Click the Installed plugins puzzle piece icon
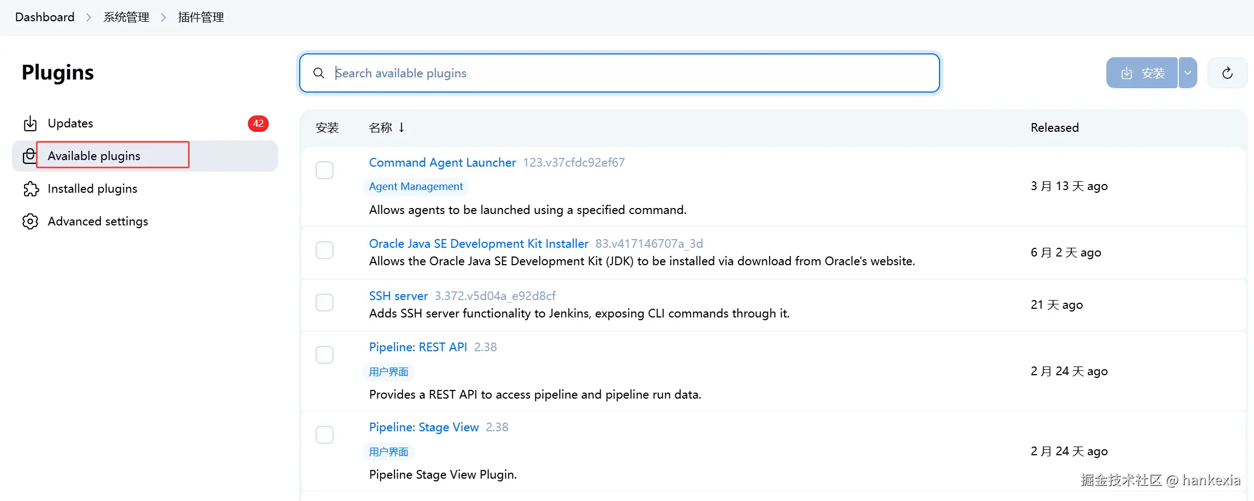The height and width of the screenshot is (501, 1254). [x=31, y=189]
